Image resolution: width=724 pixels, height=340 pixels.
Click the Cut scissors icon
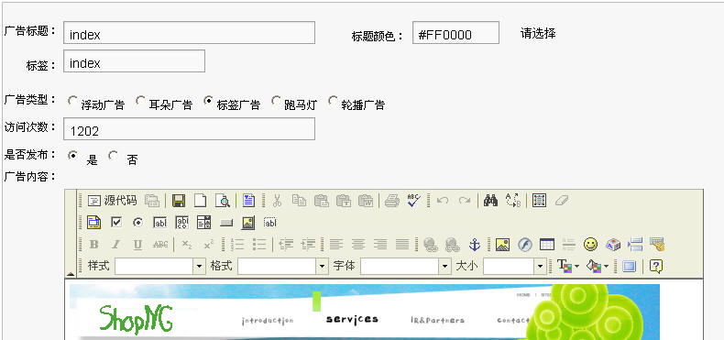pos(277,201)
